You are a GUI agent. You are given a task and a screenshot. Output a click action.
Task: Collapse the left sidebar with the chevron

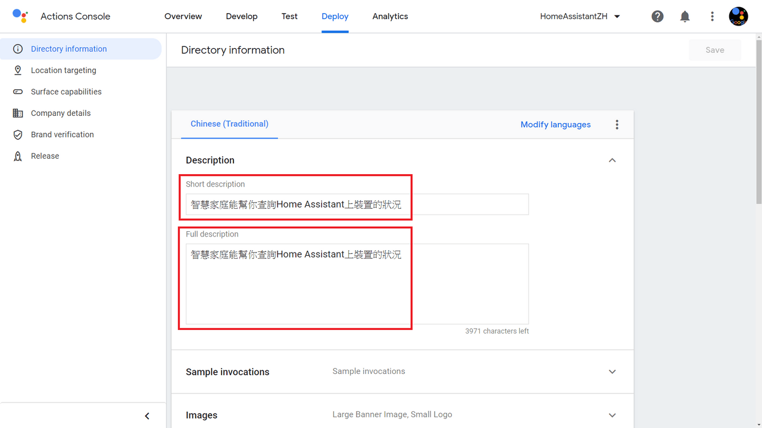[147, 416]
